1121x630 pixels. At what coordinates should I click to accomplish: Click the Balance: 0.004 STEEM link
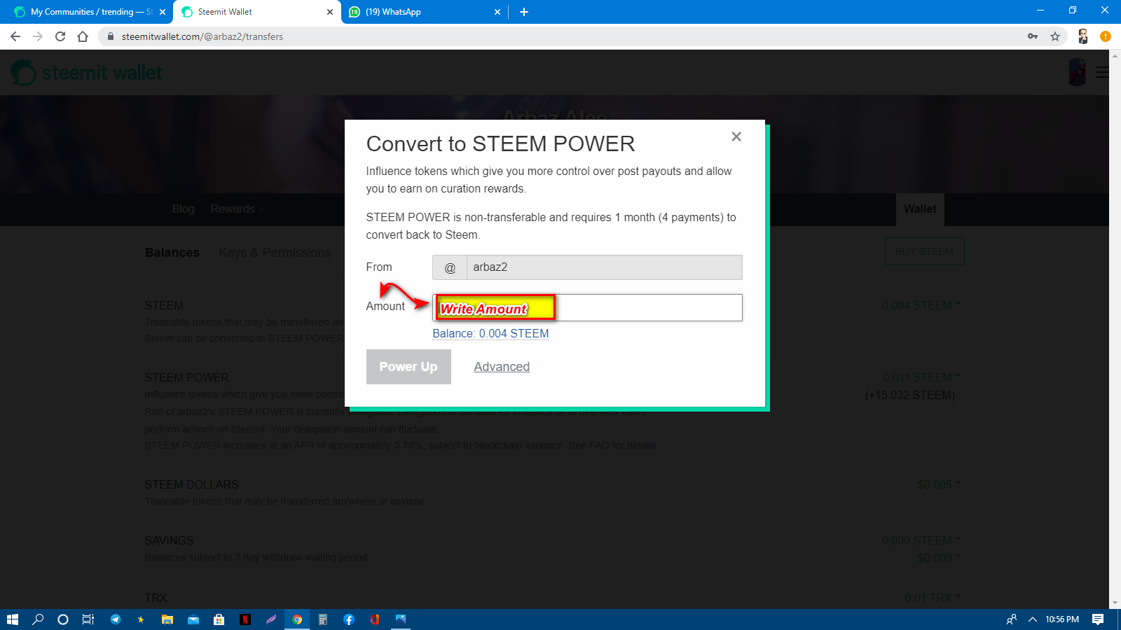click(x=490, y=333)
